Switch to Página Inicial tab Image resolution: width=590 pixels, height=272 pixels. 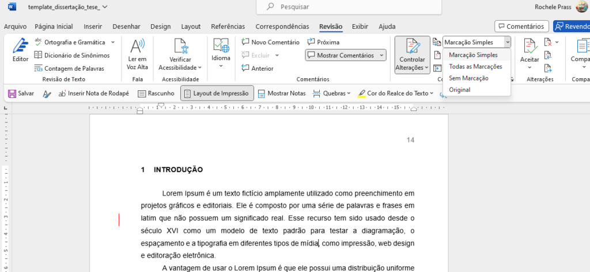(54, 26)
